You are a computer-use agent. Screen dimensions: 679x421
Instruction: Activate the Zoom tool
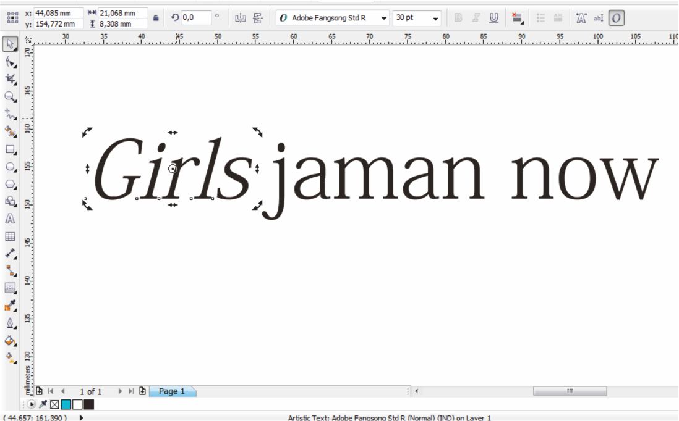point(9,98)
